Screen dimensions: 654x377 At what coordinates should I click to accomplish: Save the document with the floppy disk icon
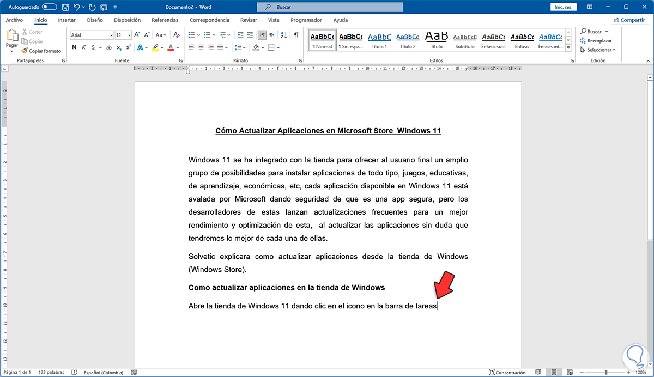(x=65, y=7)
